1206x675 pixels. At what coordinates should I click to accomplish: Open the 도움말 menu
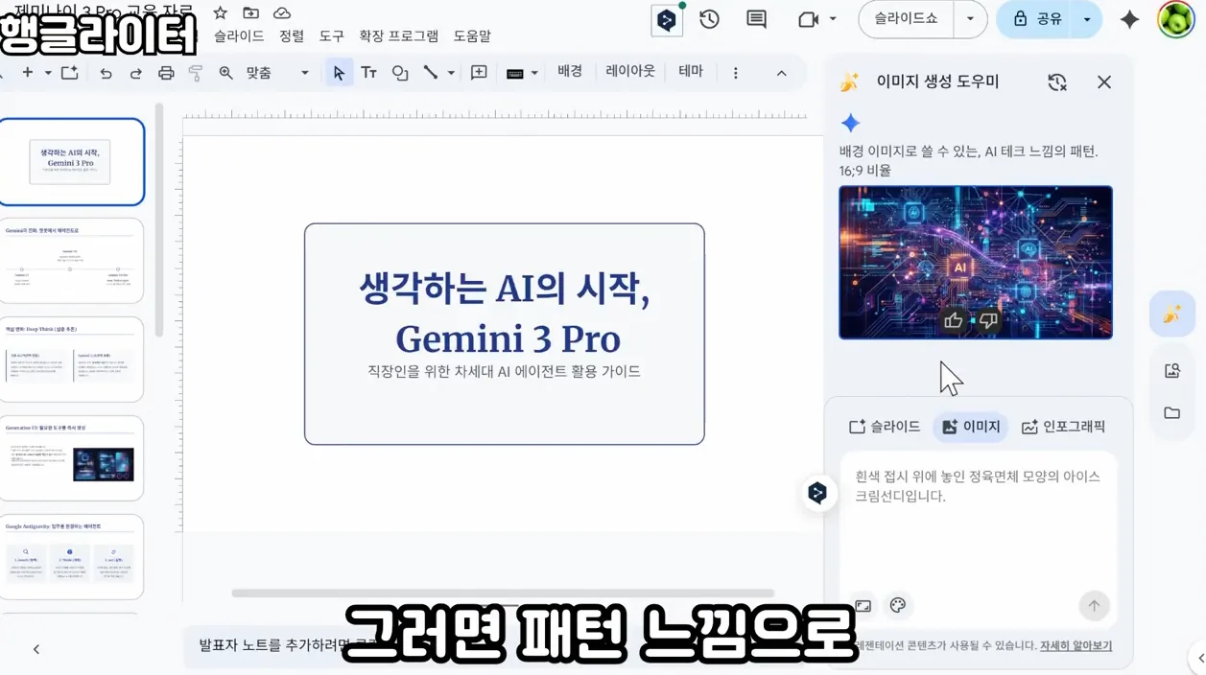point(472,35)
